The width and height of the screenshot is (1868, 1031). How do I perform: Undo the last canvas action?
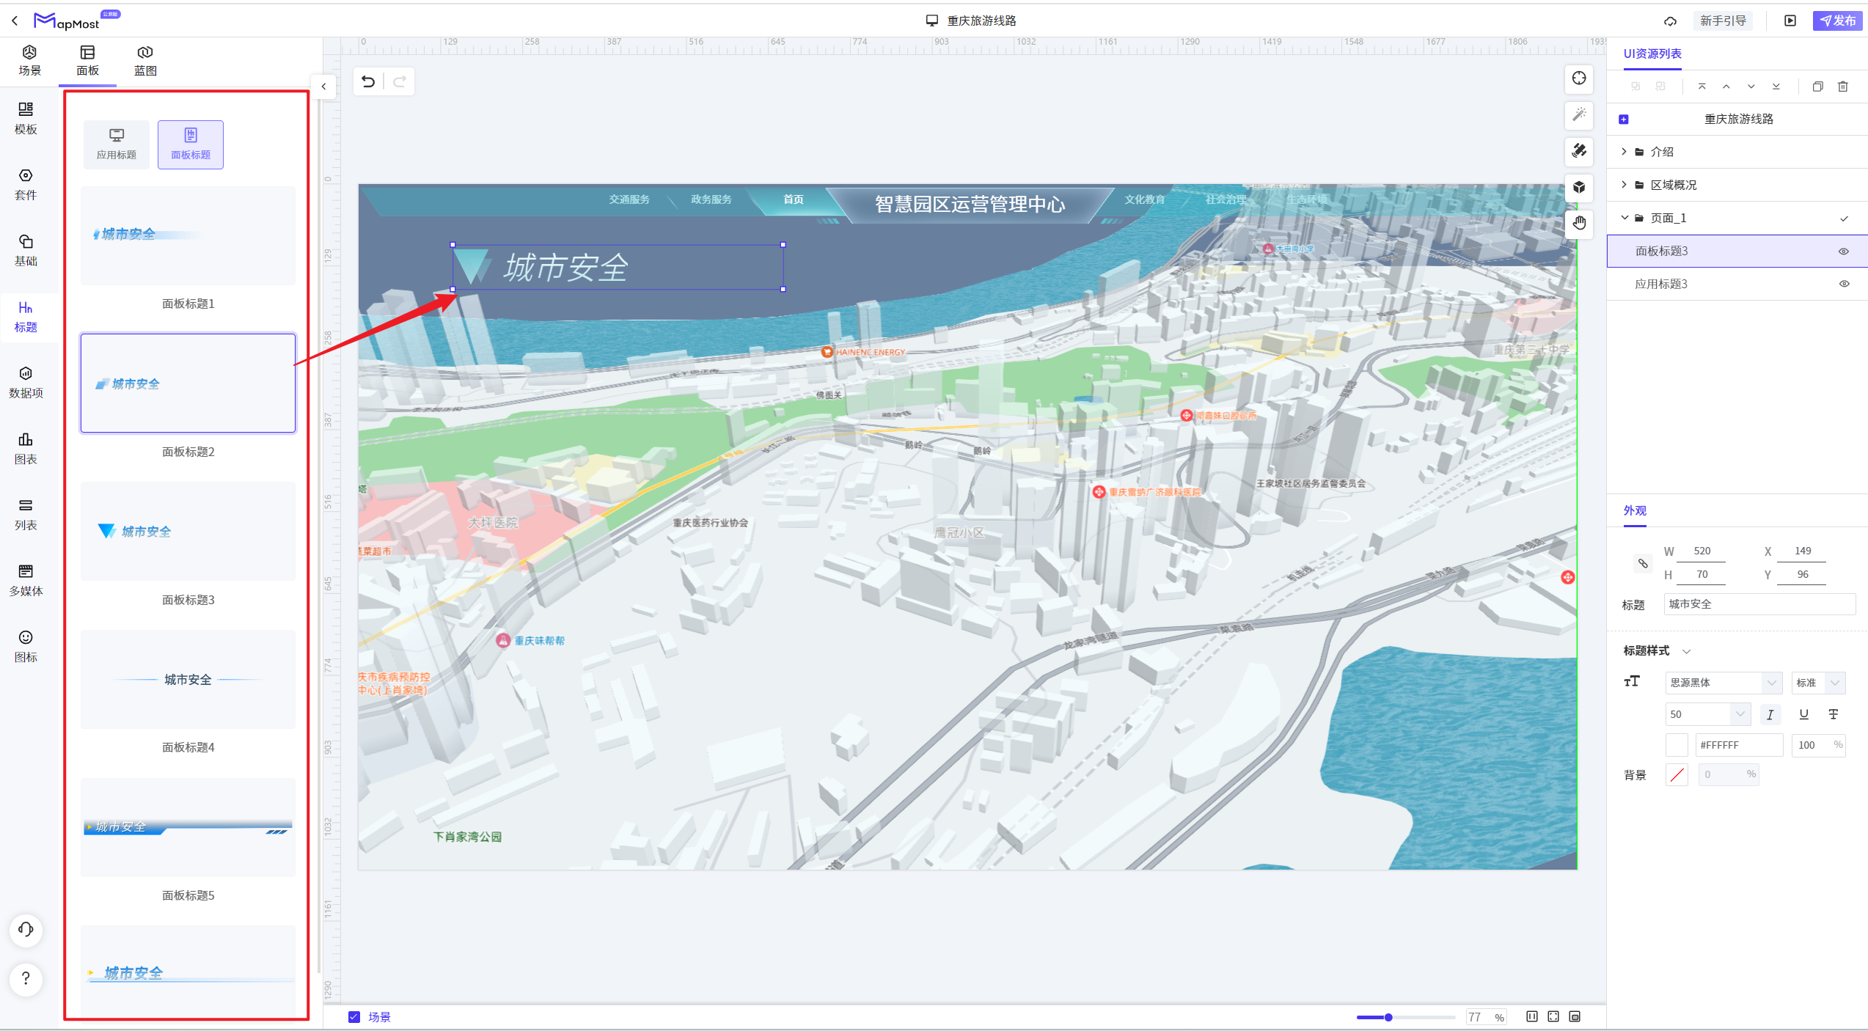tap(369, 81)
